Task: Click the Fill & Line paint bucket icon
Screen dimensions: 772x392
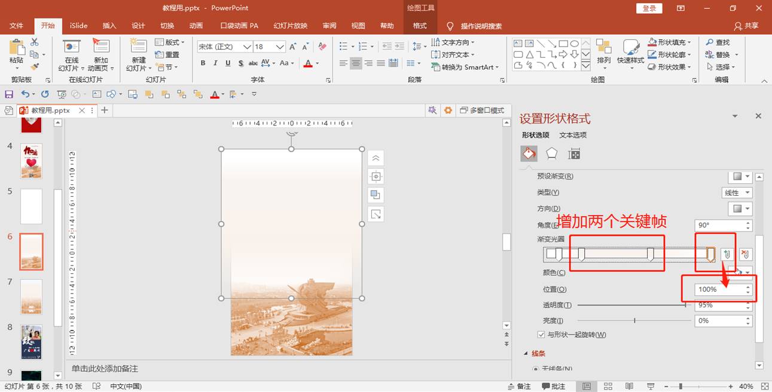Action: coord(529,154)
